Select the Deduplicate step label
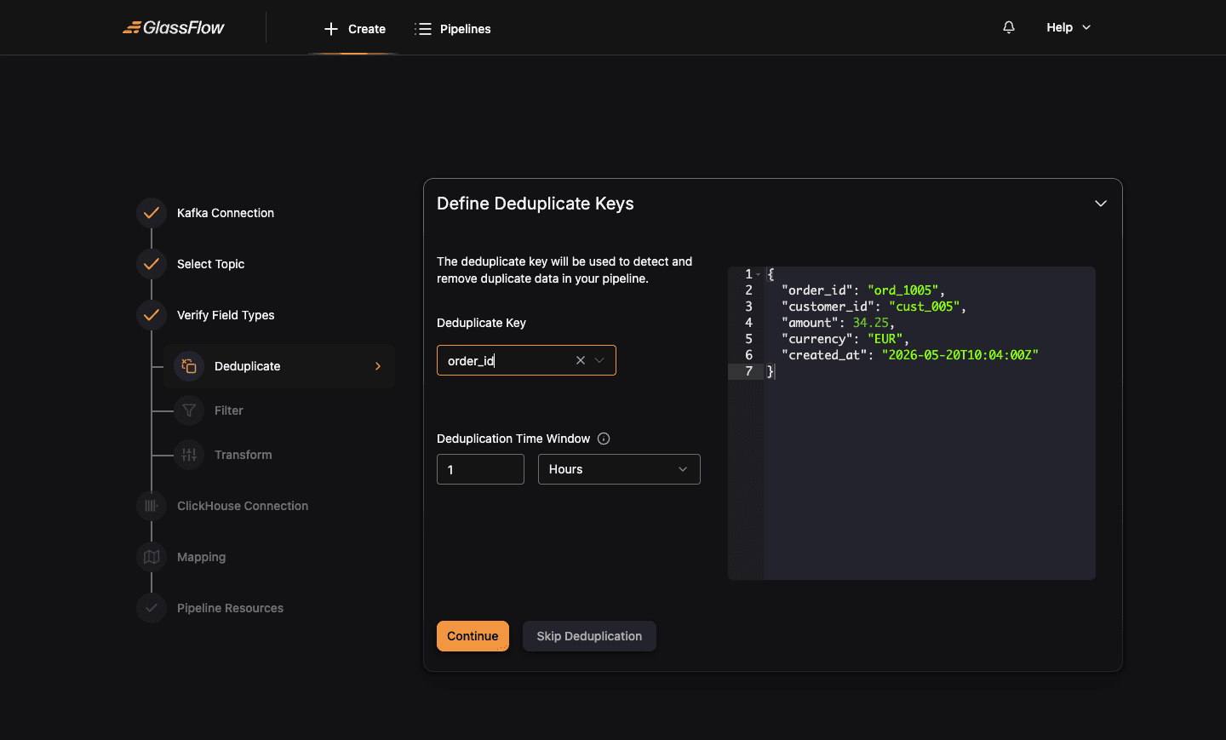Screen dimensions: 1226x740 (247, 366)
